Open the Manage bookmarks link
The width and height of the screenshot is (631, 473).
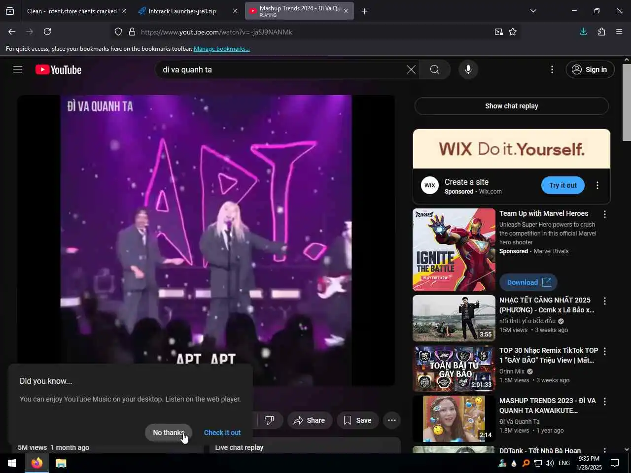click(x=222, y=49)
